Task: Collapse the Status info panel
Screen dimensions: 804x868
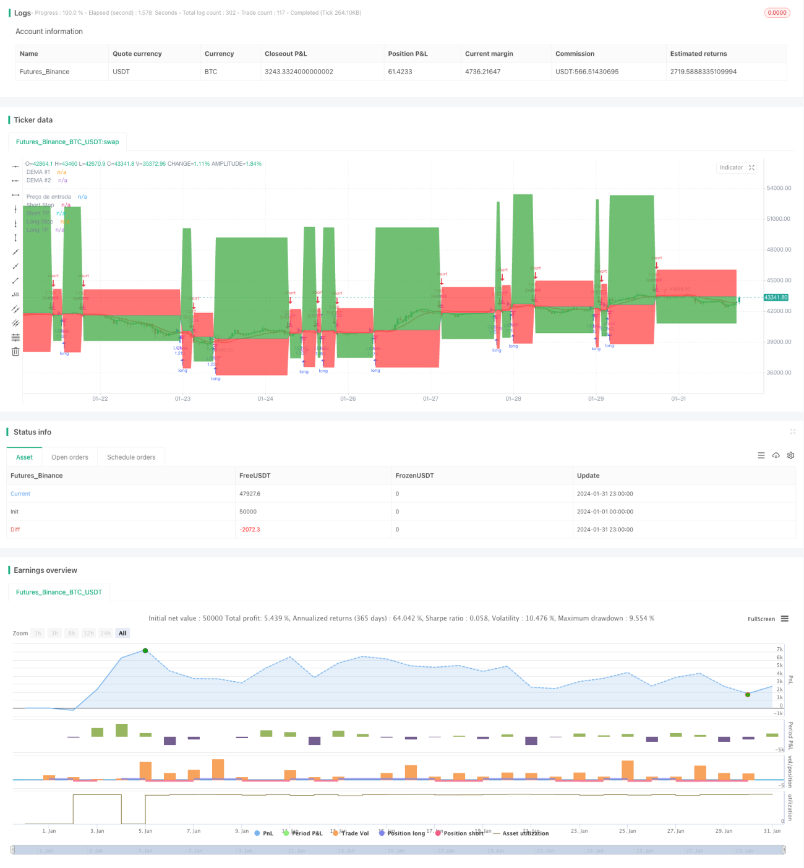Action: [x=793, y=432]
